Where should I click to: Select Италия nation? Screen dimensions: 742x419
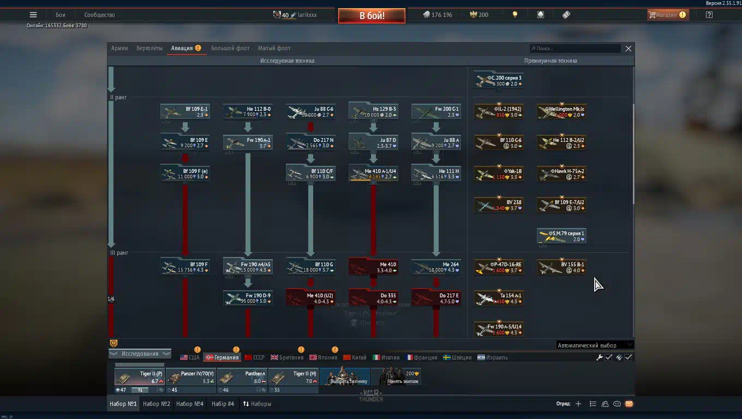386,357
